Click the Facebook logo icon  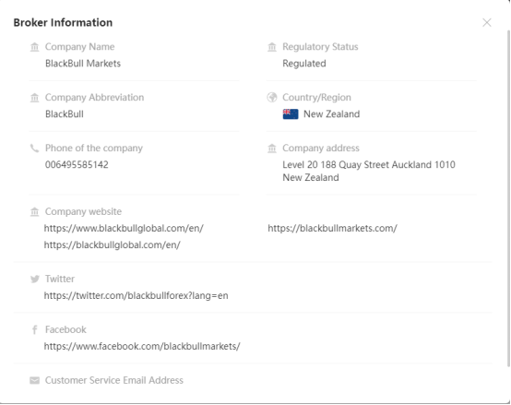point(34,329)
